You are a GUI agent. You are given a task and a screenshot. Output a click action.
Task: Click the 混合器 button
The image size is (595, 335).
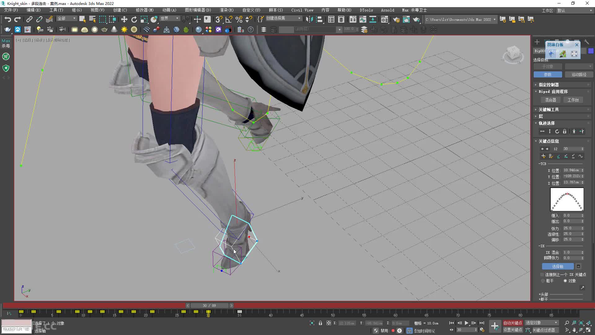(x=550, y=100)
